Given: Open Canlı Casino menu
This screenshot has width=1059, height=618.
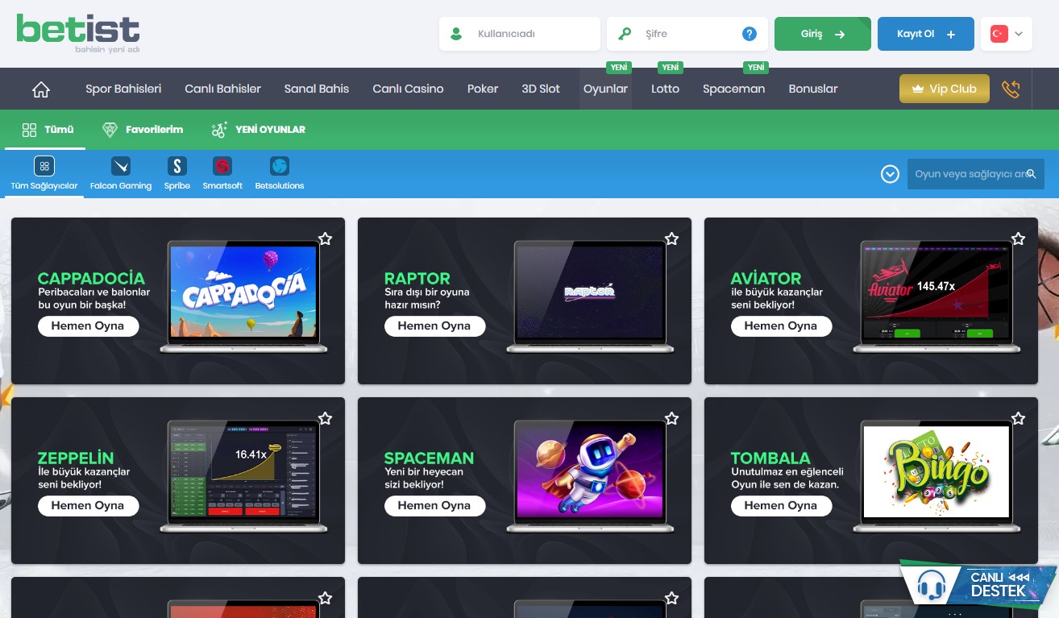Looking at the screenshot, I should click(x=408, y=89).
